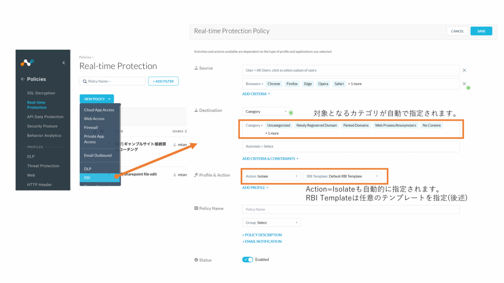
Task: Toggle the Enabled status switch
Action: pos(248,259)
